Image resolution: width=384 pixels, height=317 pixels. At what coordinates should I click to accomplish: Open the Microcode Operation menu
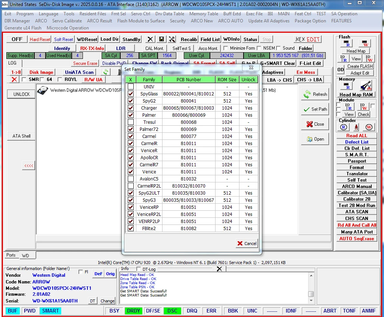(x=68, y=28)
